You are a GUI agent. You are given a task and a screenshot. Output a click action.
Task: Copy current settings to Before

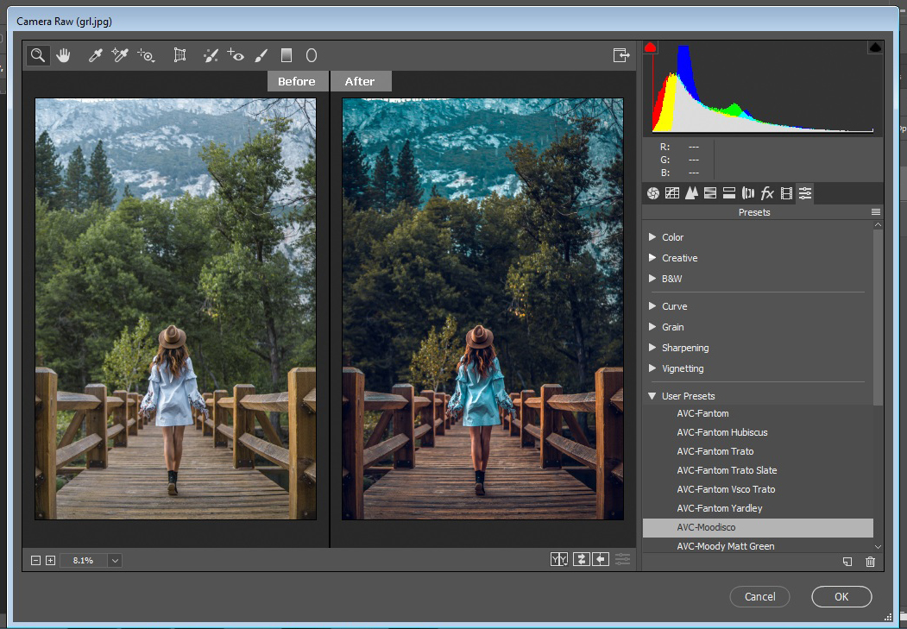pyautogui.click(x=601, y=559)
